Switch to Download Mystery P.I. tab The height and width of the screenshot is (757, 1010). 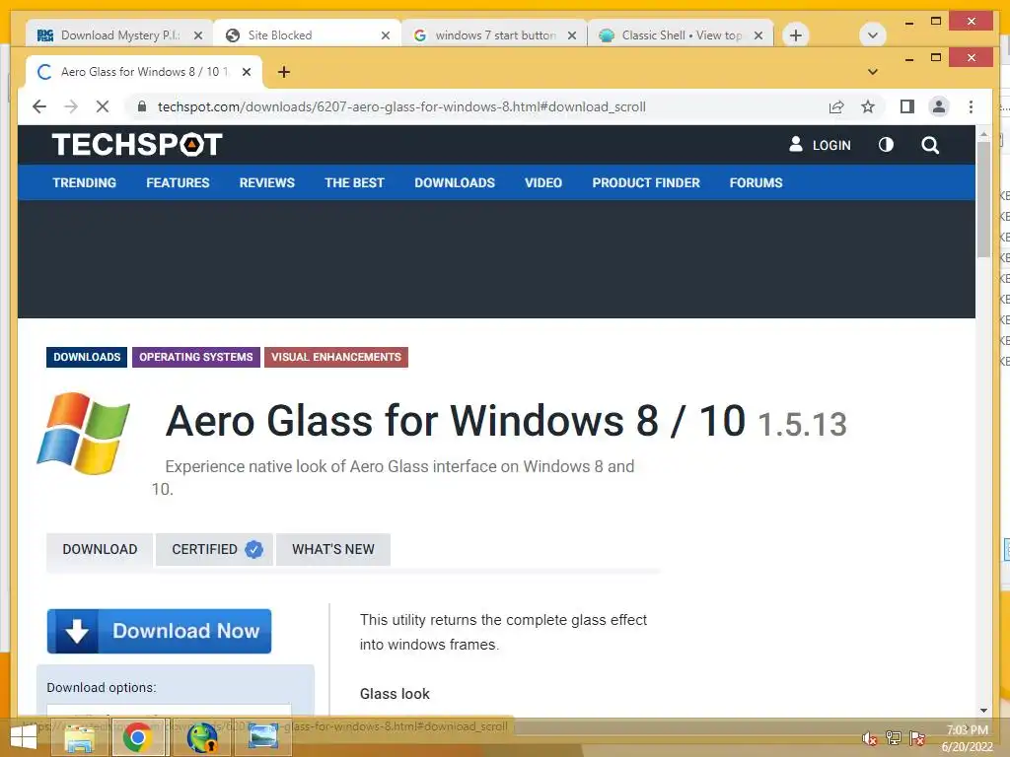119,35
